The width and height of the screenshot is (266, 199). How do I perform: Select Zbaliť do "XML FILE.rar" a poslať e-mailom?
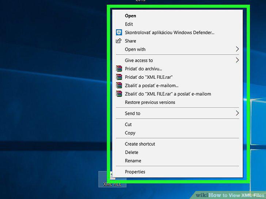[x=168, y=94]
